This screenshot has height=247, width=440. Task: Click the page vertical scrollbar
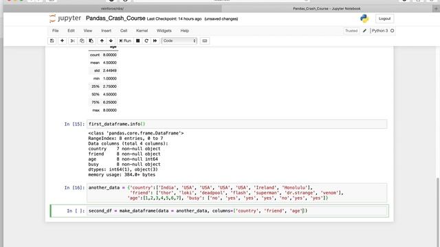click(x=438, y=211)
